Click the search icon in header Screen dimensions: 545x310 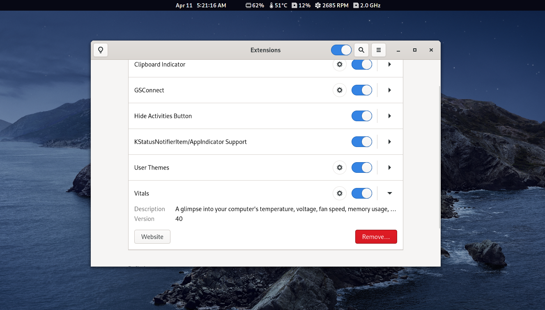click(x=361, y=50)
